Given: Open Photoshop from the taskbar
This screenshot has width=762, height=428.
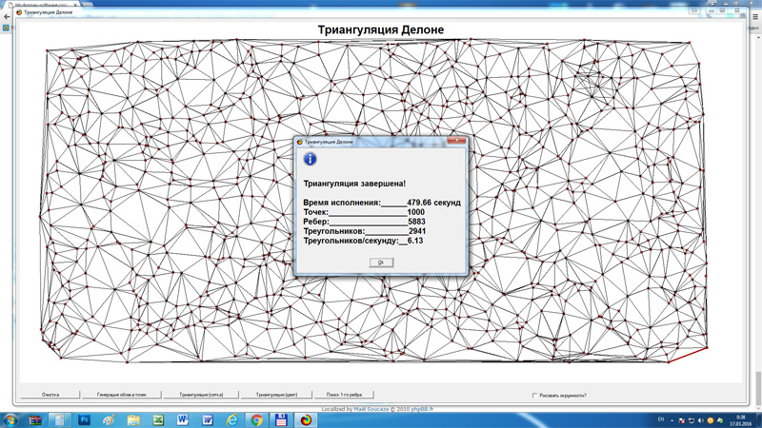Looking at the screenshot, I should [x=84, y=419].
